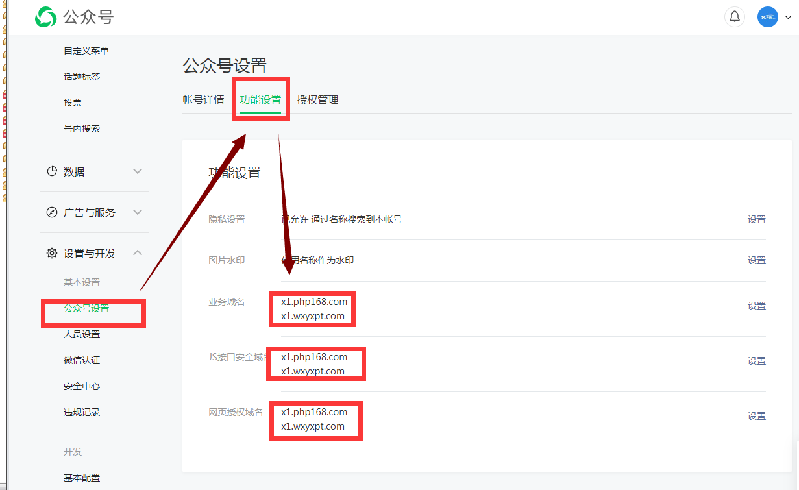
Task: Click 设置 link for JS接口安全域名 row
Action: 756,361
